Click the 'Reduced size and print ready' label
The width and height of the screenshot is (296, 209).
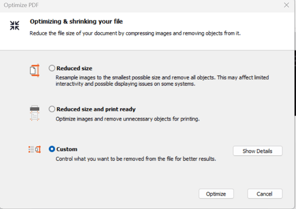point(96,109)
